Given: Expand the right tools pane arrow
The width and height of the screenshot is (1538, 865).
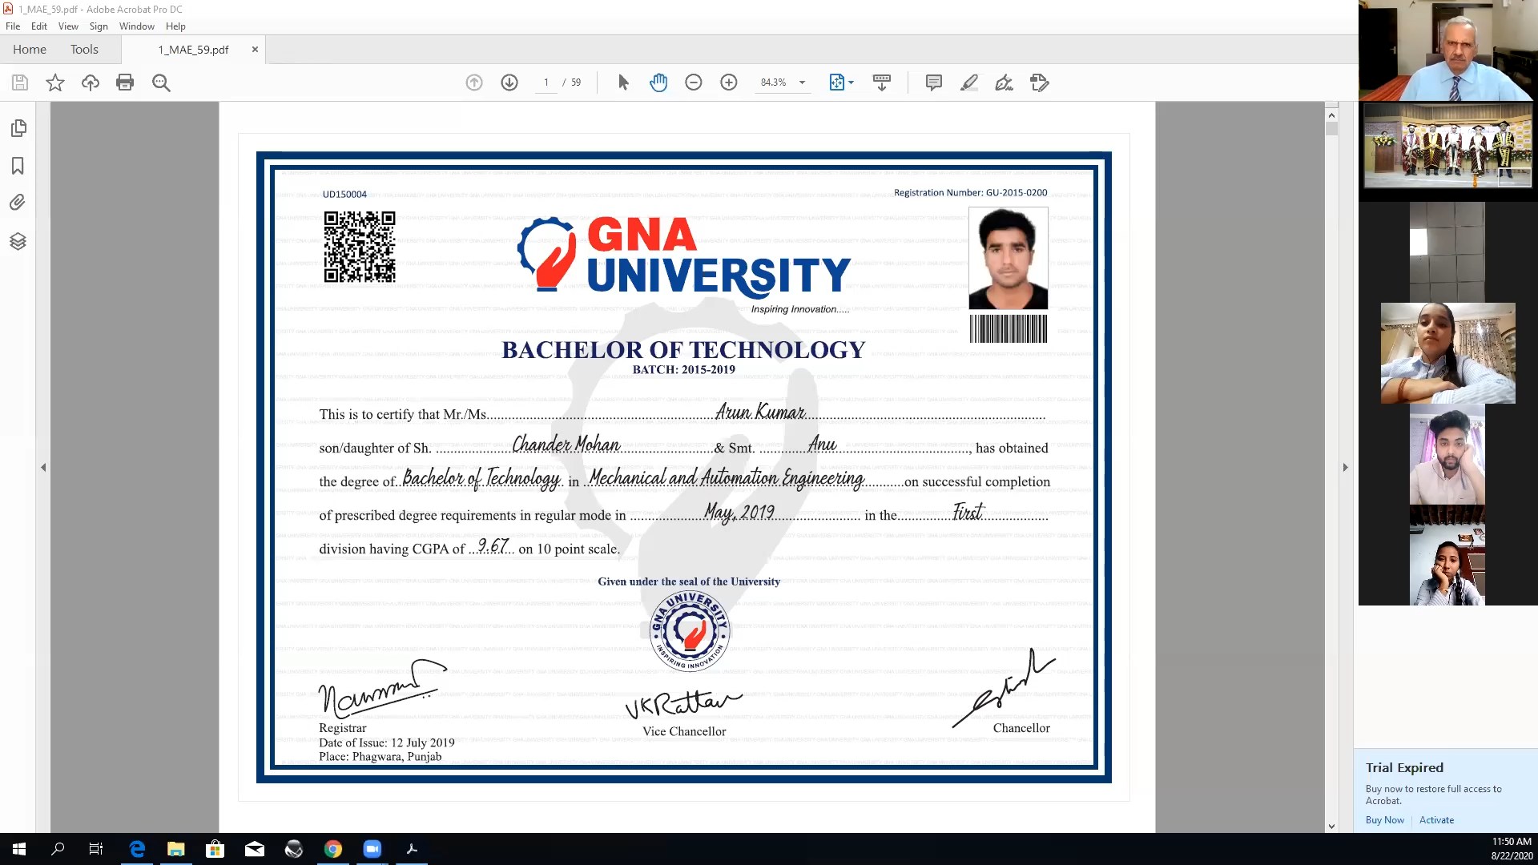Looking at the screenshot, I should coord(1345,467).
